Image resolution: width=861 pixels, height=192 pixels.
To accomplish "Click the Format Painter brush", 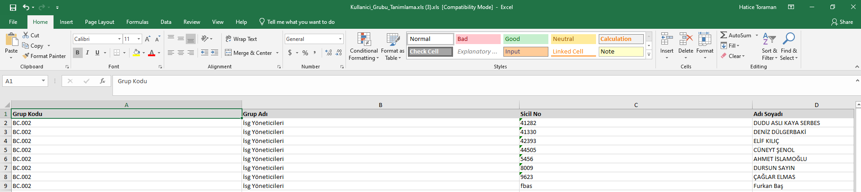I will [x=26, y=56].
